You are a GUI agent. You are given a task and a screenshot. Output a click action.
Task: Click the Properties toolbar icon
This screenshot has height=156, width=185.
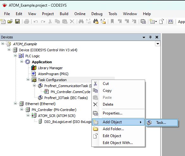pyautogui.click(x=143, y=22)
